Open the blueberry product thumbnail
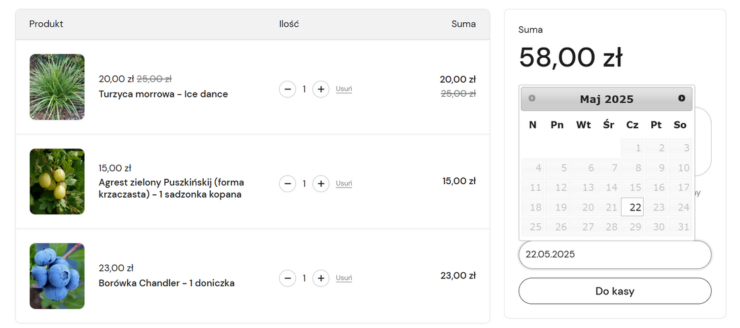The image size is (740, 328). click(x=57, y=276)
